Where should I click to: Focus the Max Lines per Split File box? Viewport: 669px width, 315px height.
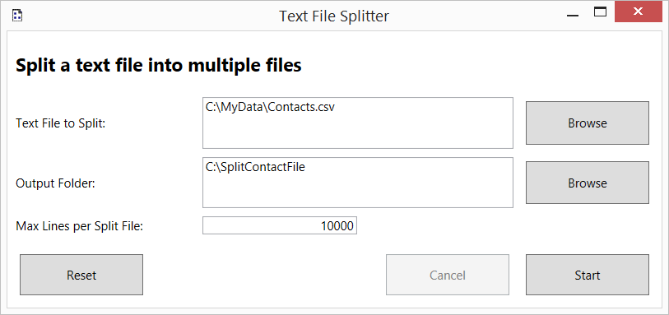point(280,225)
